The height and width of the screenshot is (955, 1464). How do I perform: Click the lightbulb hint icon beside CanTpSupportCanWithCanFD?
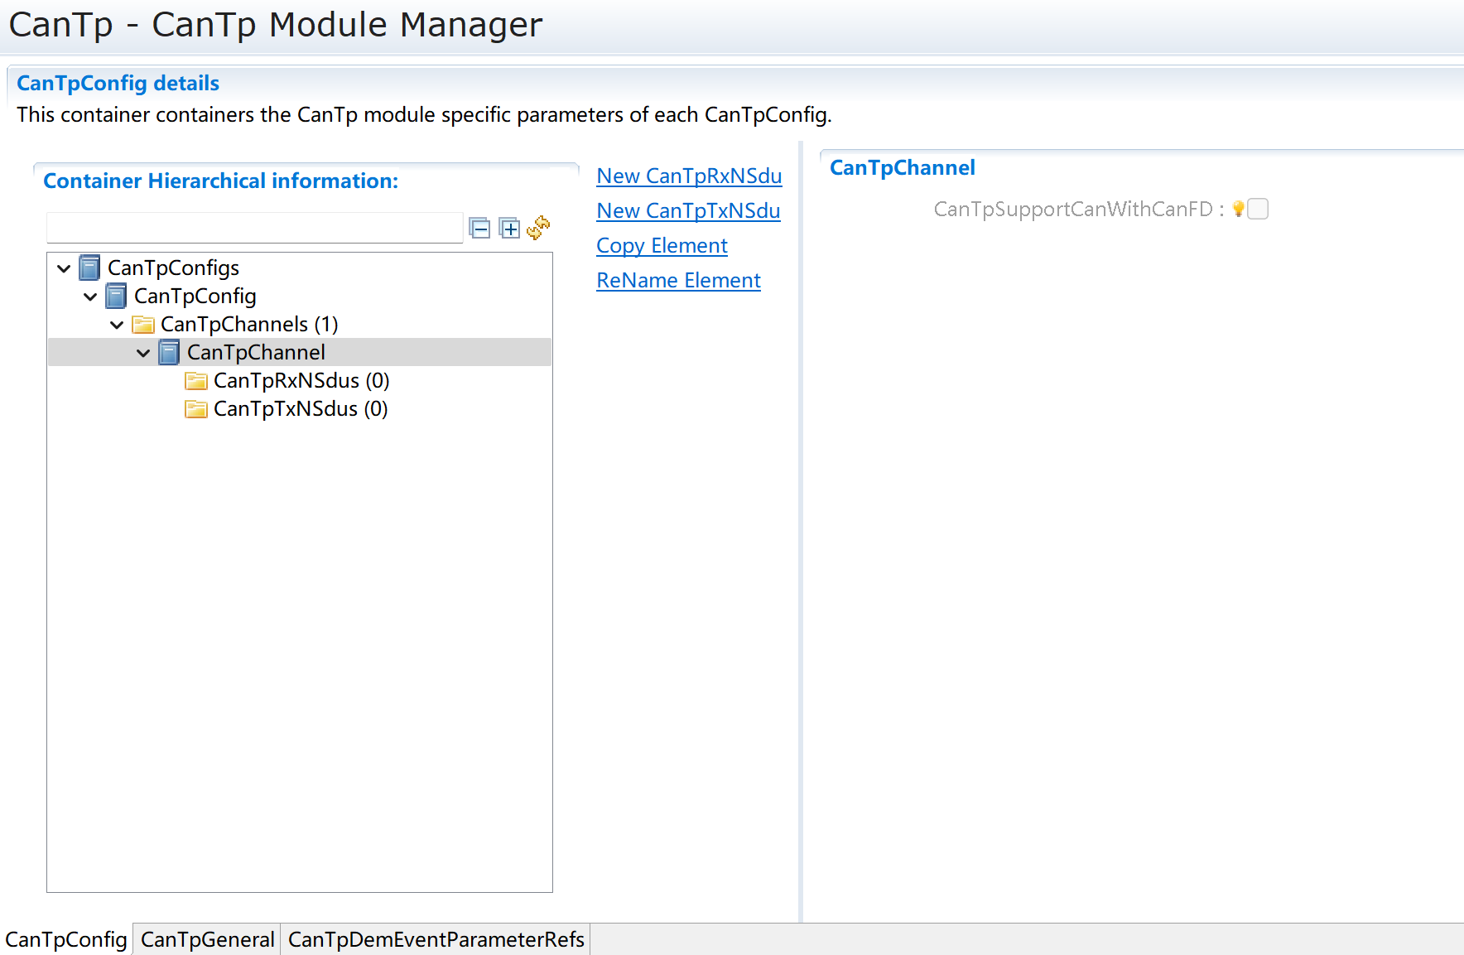click(1238, 209)
